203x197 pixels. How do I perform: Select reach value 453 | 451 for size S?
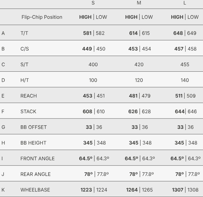pyautogui.click(x=93, y=96)
